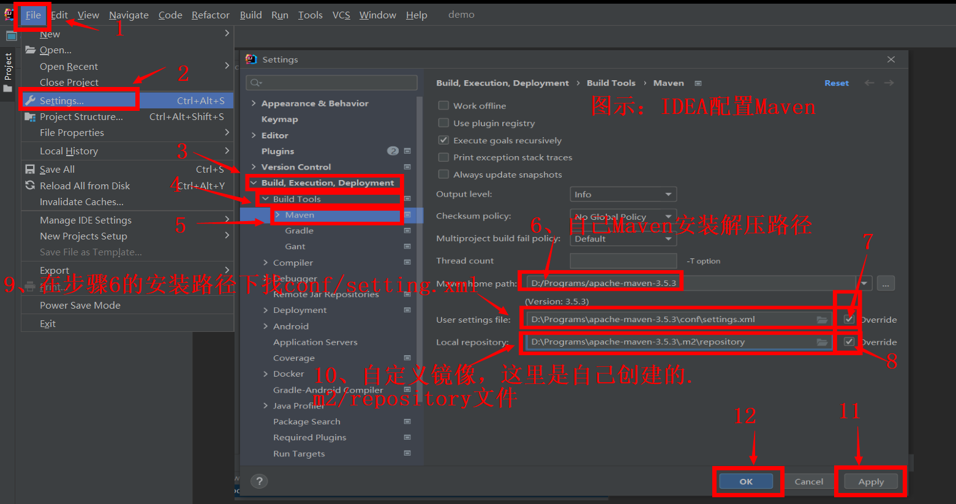956x504 pixels.
Task: Click Reload All from Disk
Action: pyautogui.click(x=127, y=186)
